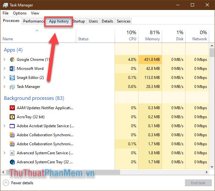Click Chrome's 451.8 MB memory value
The height and width of the screenshot is (191, 215).
point(152,60)
